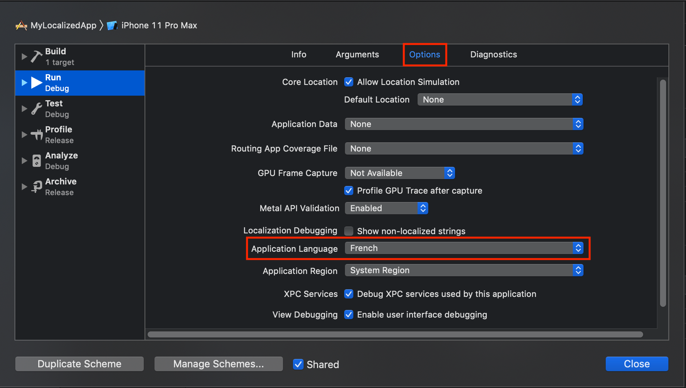Click the Analyze icon in sidebar

point(36,161)
